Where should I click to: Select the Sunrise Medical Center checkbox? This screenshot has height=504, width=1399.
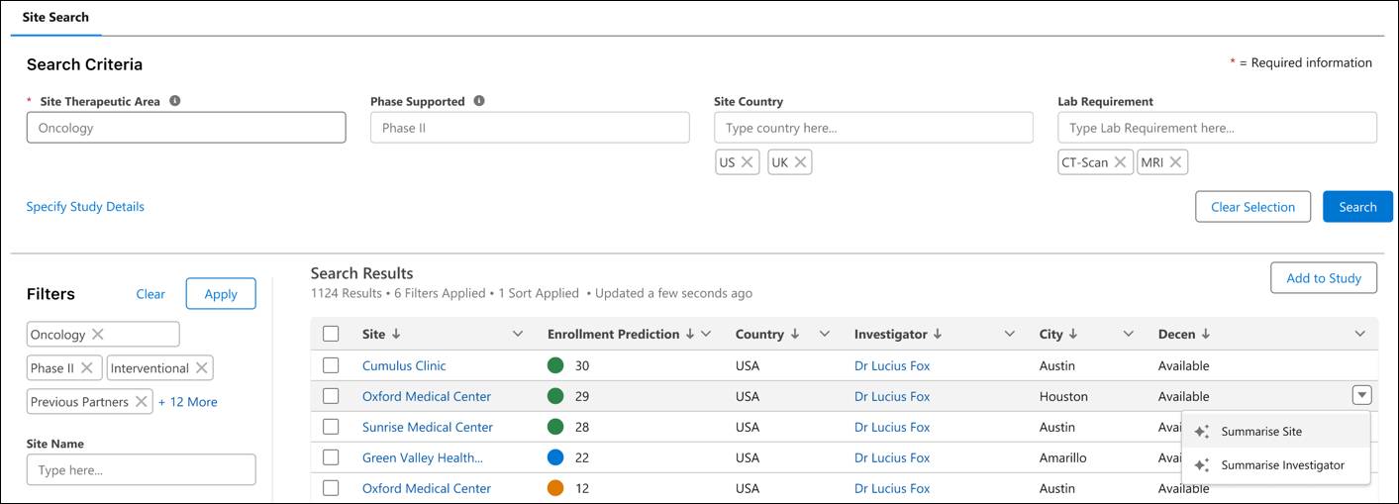(331, 427)
